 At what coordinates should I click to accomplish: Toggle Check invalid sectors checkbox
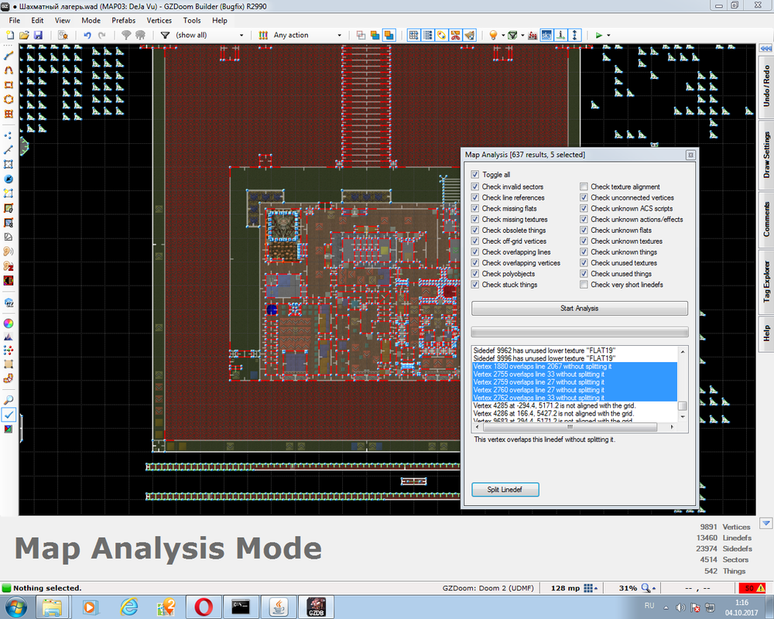(475, 186)
